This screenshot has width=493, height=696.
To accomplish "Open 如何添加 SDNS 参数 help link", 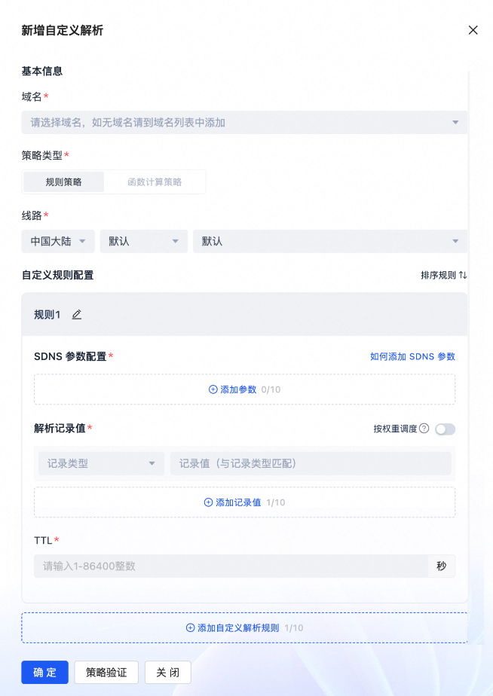I will 412,356.
